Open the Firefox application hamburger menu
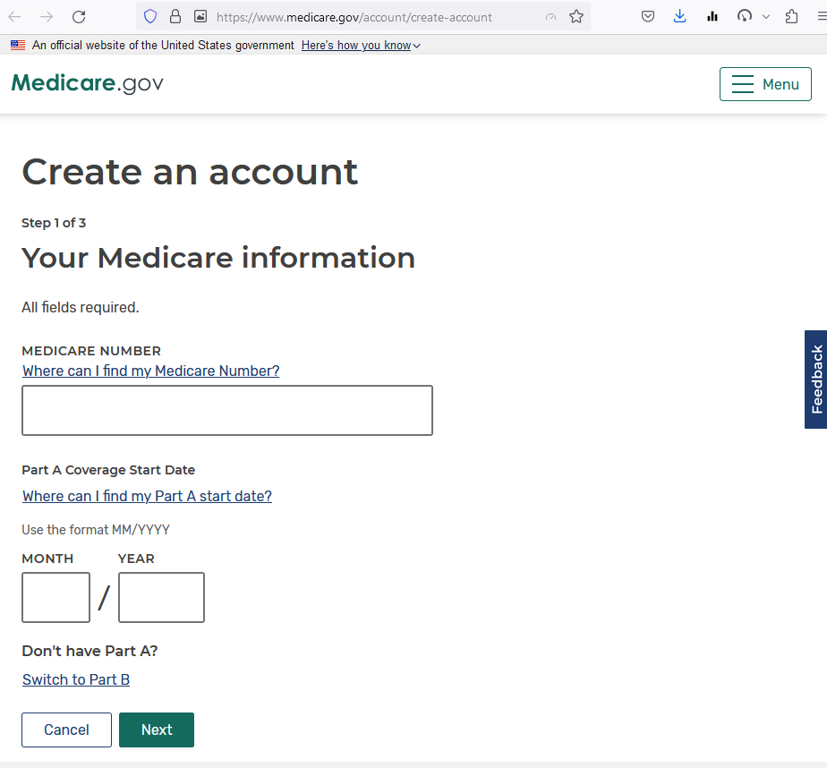The image size is (827, 768). pyautogui.click(x=818, y=16)
